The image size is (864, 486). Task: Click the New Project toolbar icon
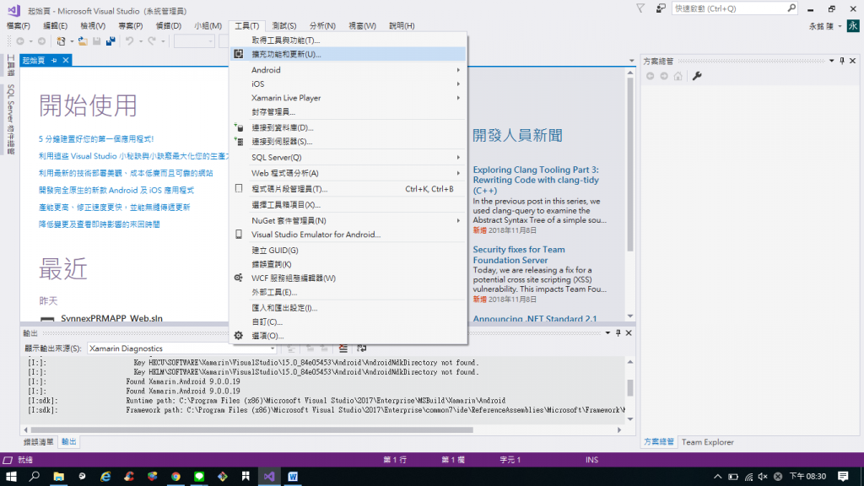(61, 41)
